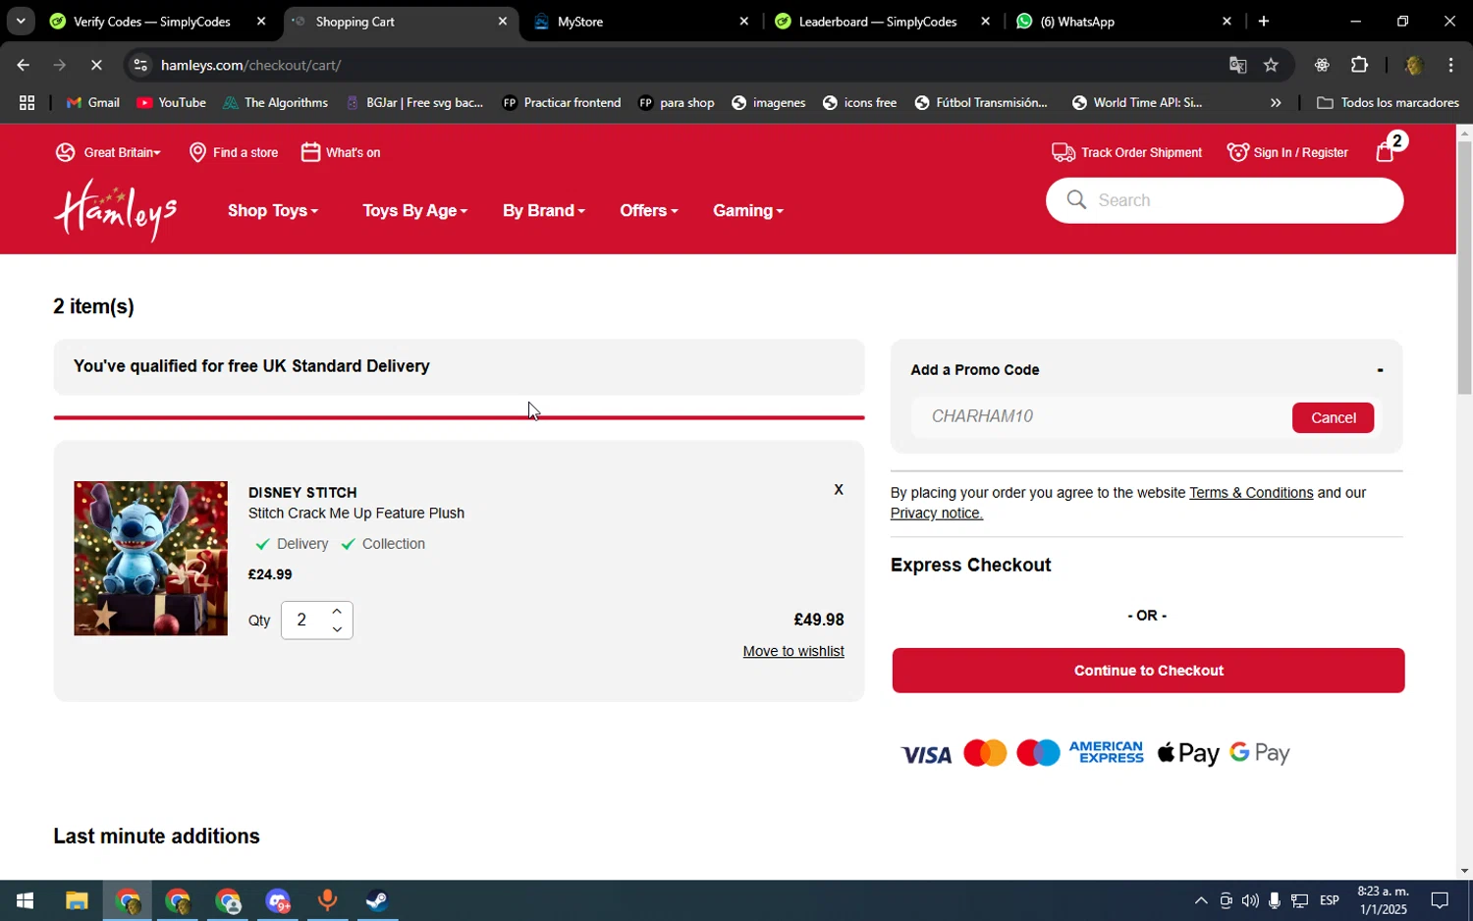Expand the Shop Toys menu
1473x921 pixels.
pos(273,210)
